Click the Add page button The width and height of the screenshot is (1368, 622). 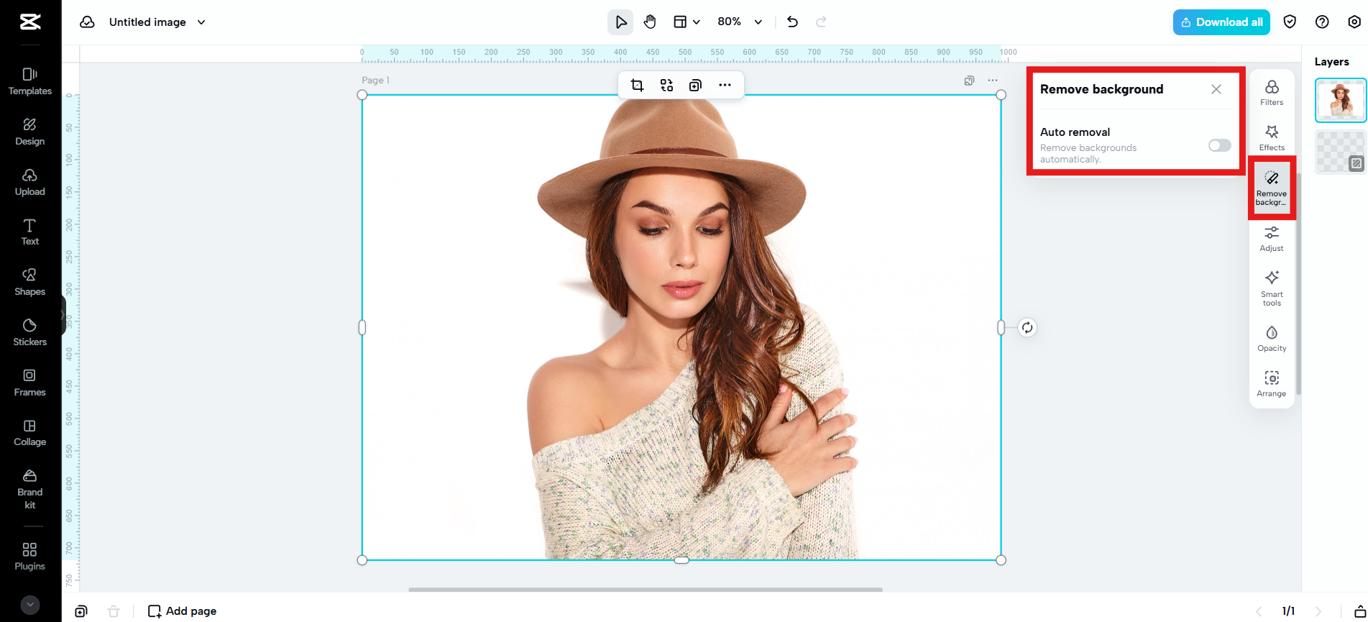tap(182, 610)
